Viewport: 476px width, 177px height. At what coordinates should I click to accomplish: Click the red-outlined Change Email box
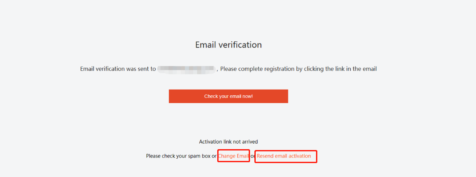click(x=233, y=156)
